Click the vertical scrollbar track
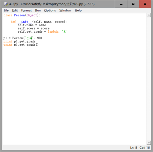 [149, 79]
